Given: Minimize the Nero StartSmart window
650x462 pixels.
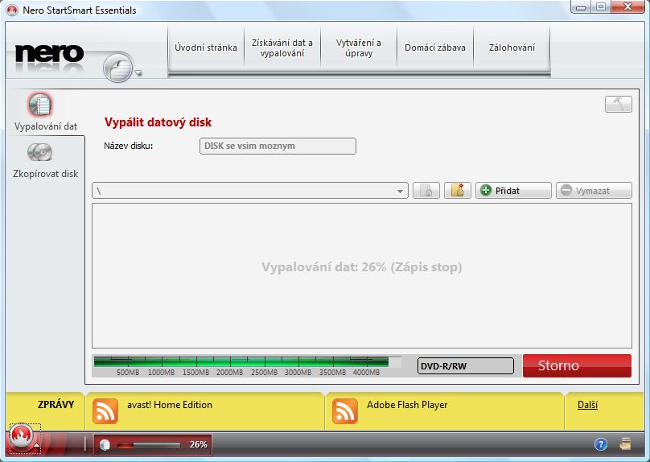Looking at the screenshot, I should [x=581, y=7].
